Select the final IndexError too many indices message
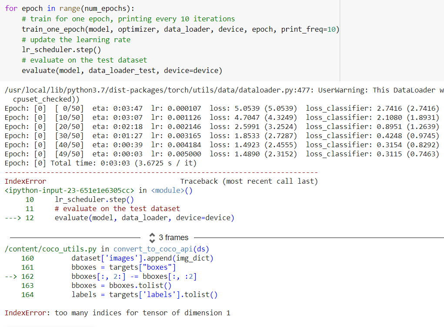Screen dimensions: 444x327 117,313
